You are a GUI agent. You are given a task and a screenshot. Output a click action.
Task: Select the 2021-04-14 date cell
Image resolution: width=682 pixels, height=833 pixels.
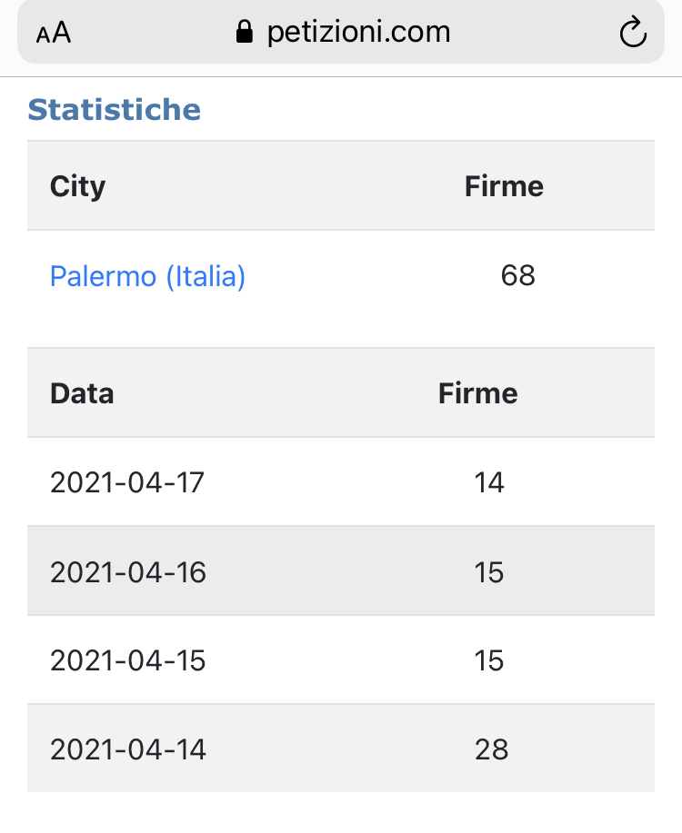pos(127,749)
